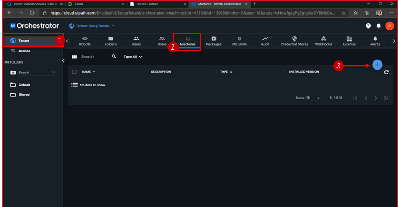Open the License tab
398x207 pixels.
[x=349, y=41]
